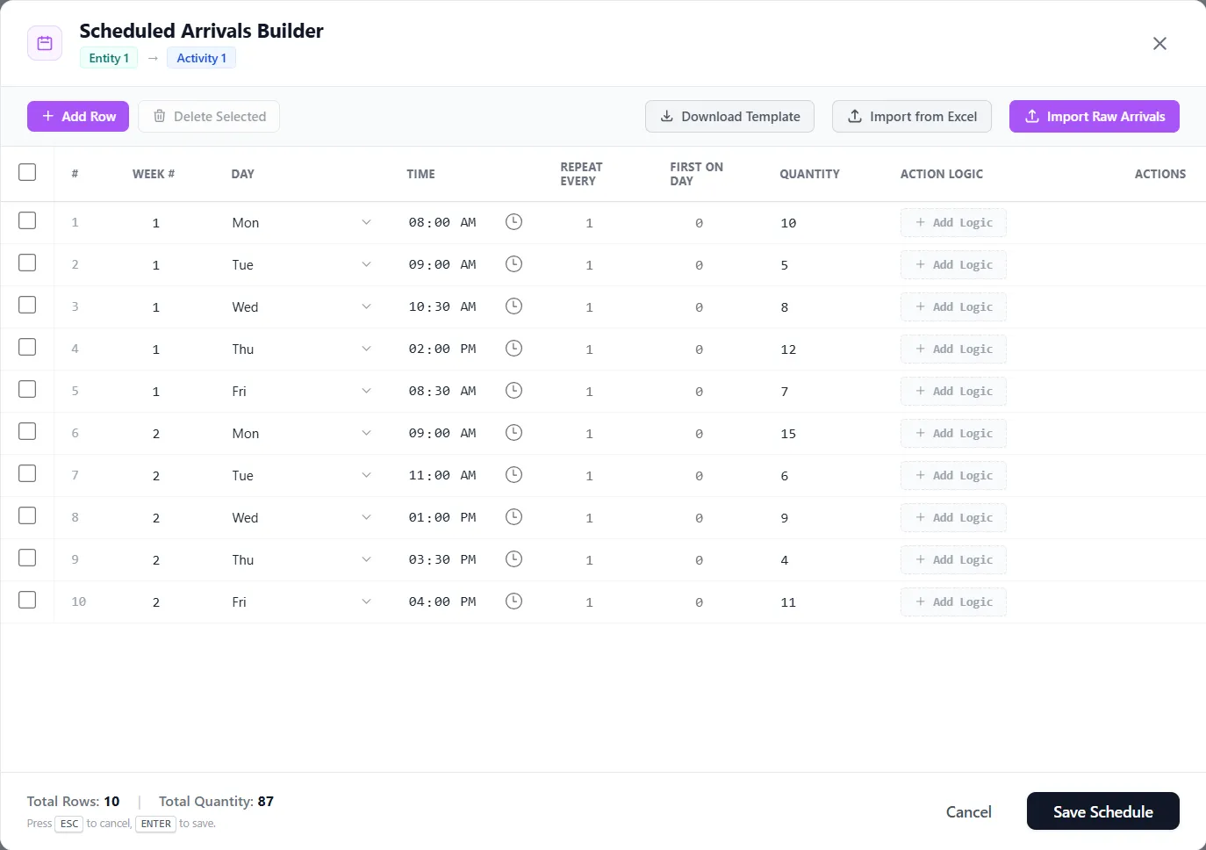
Task: Open day dropdown for row 8 Wed
Action: click(302, 518)
